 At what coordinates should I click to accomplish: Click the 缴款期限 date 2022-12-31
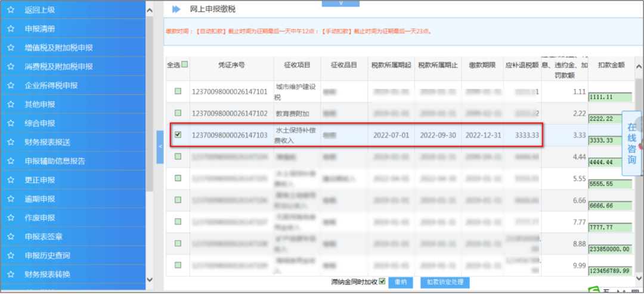coord(483,135)
